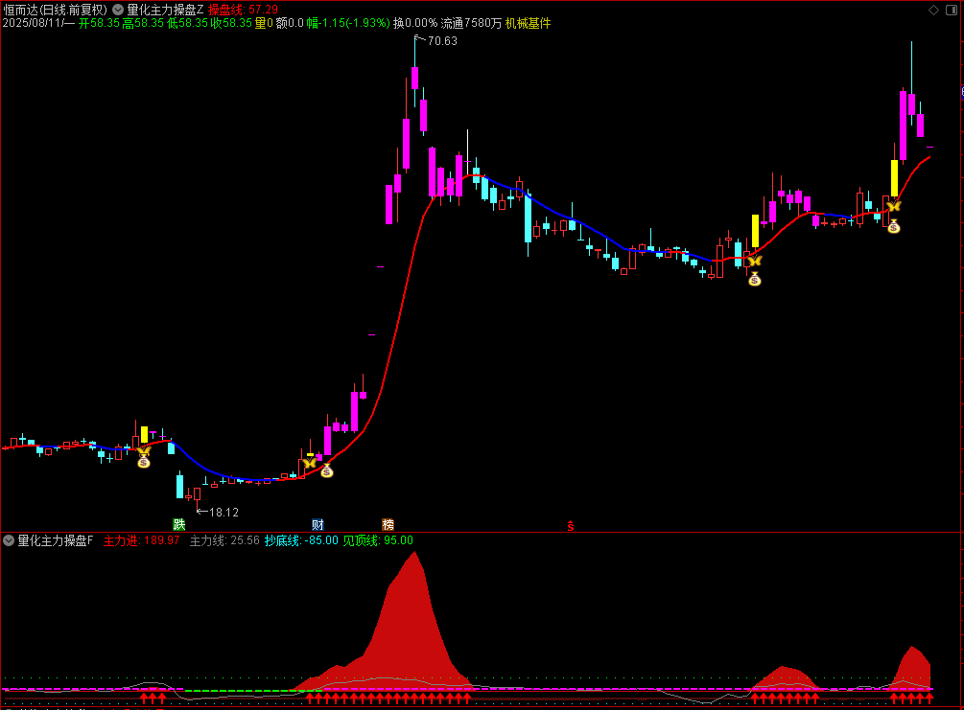Click the 70.63 high price label
This screenshot has height=710, width=964.
pos(442,41)
